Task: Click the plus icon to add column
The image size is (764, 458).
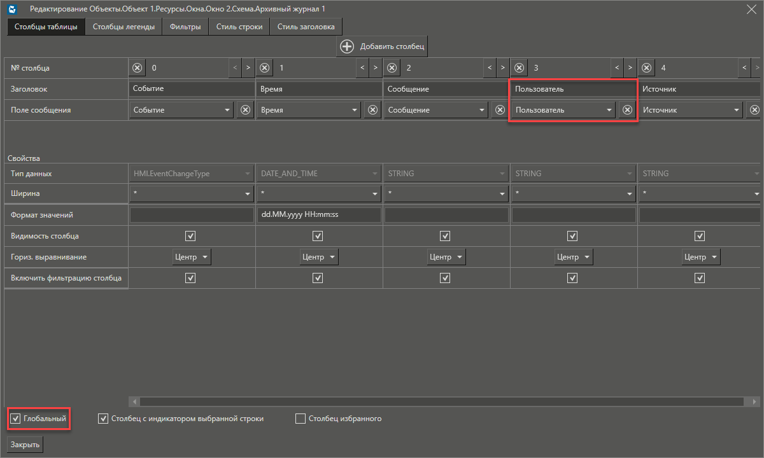Action: coord(347,46)
